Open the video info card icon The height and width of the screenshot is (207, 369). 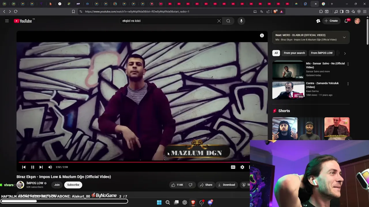tap(262, 35)
